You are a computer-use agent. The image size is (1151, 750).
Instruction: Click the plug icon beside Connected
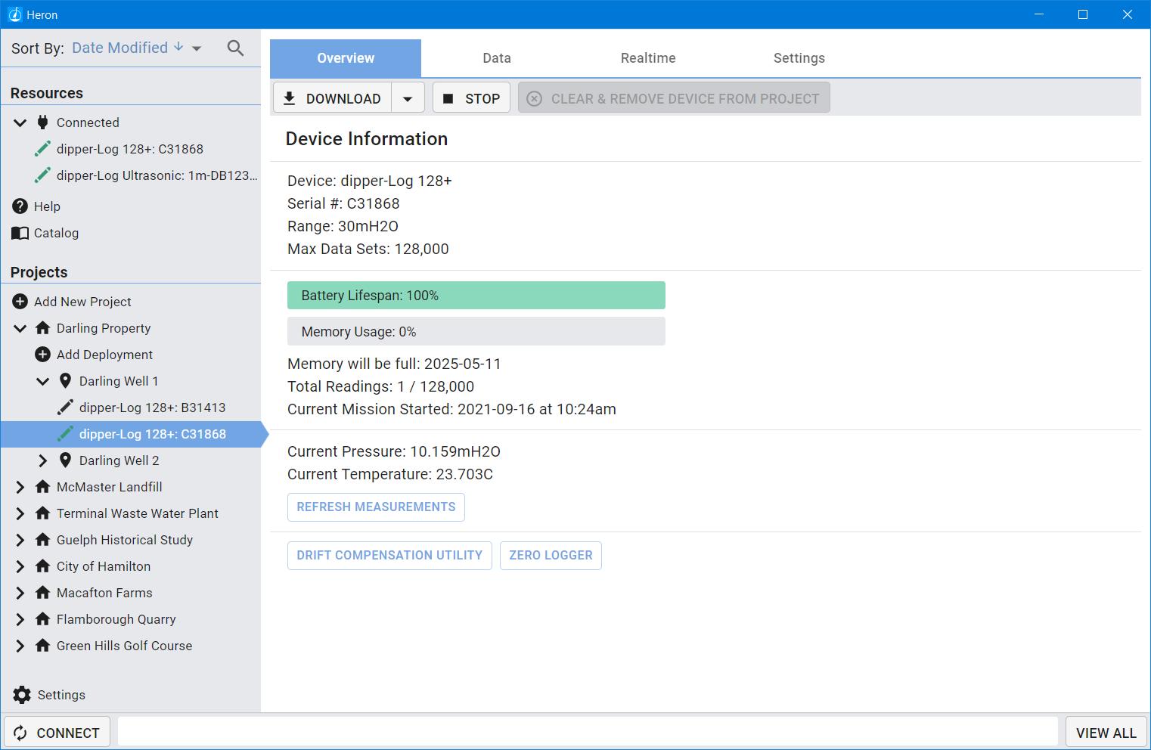tap(43, 122)
